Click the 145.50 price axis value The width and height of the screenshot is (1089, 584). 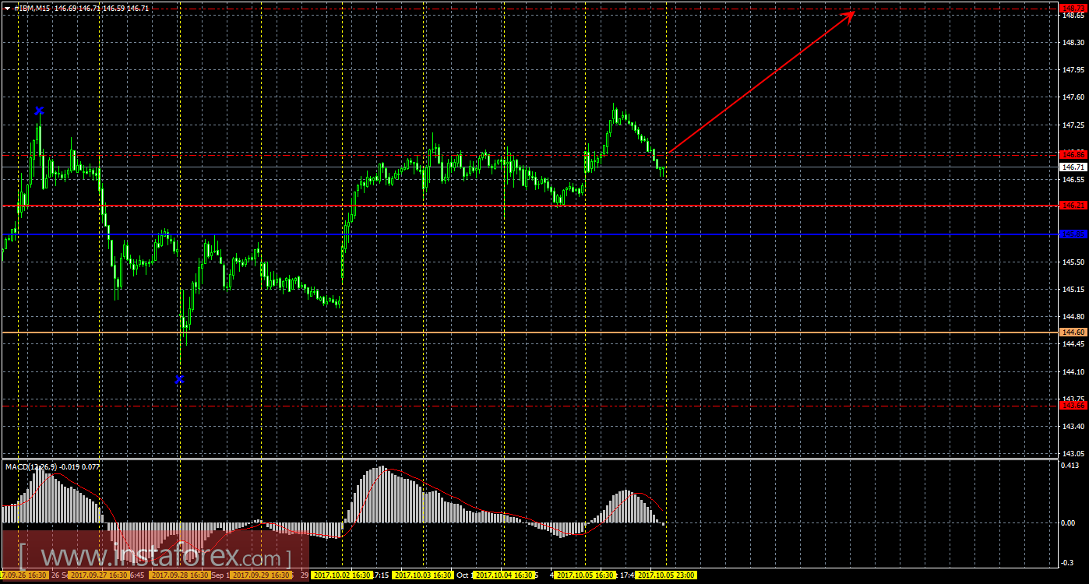click(1072, 262)
